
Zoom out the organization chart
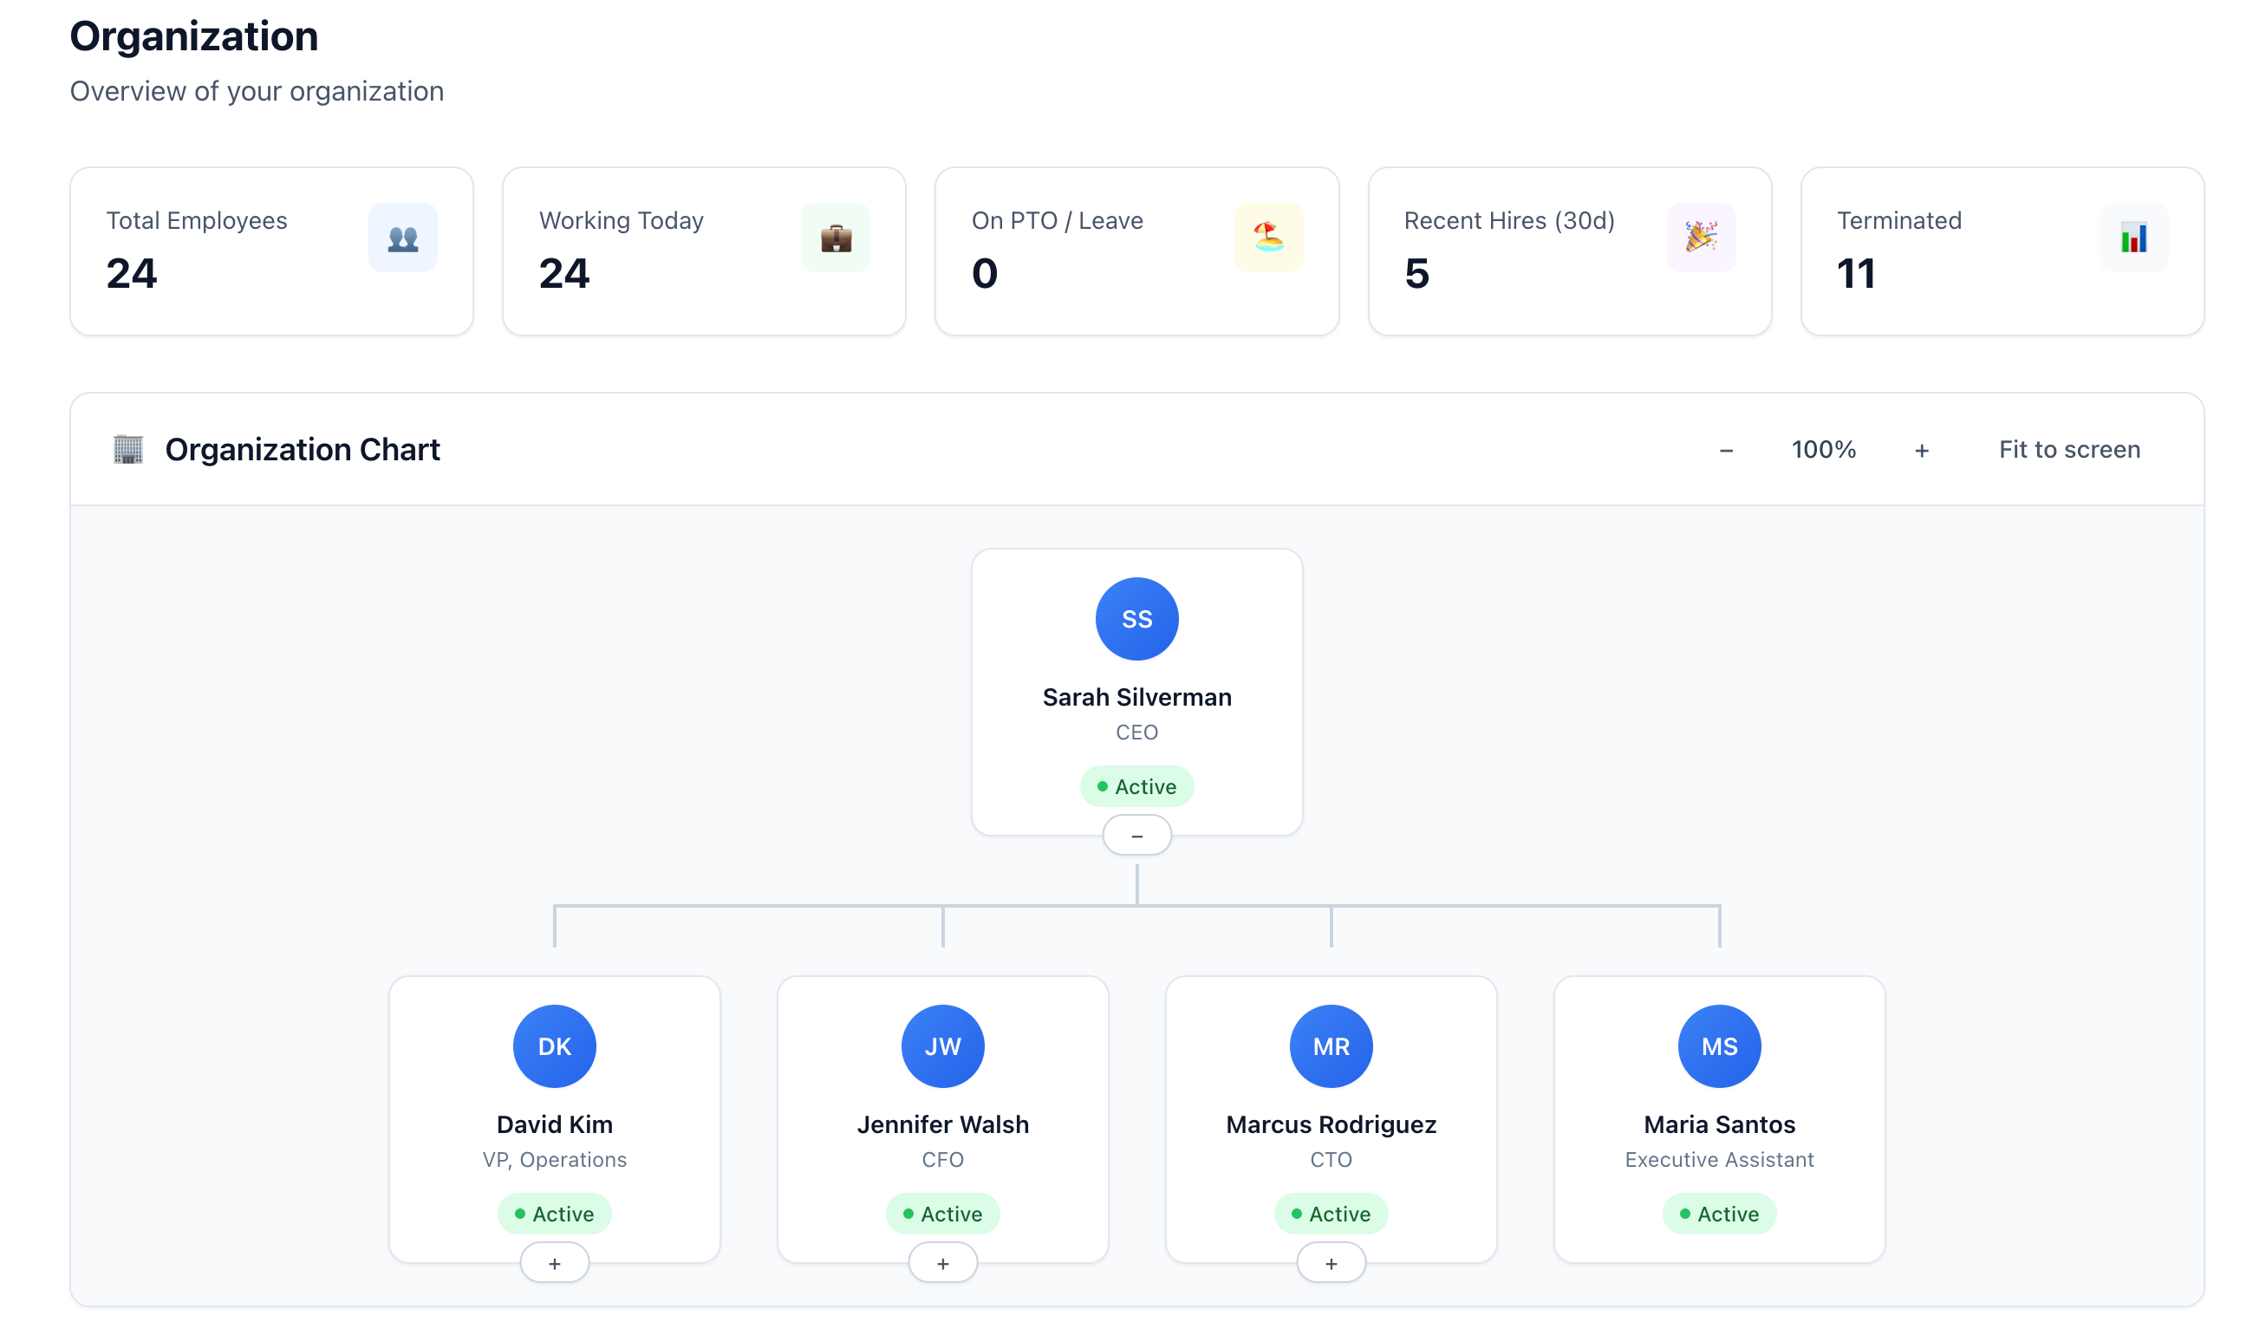[1725, 450]
